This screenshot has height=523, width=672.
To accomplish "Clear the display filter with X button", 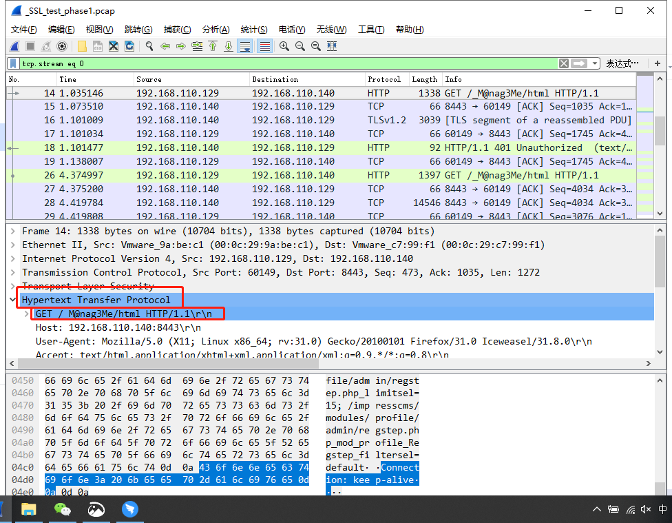I will pos(564,63).
